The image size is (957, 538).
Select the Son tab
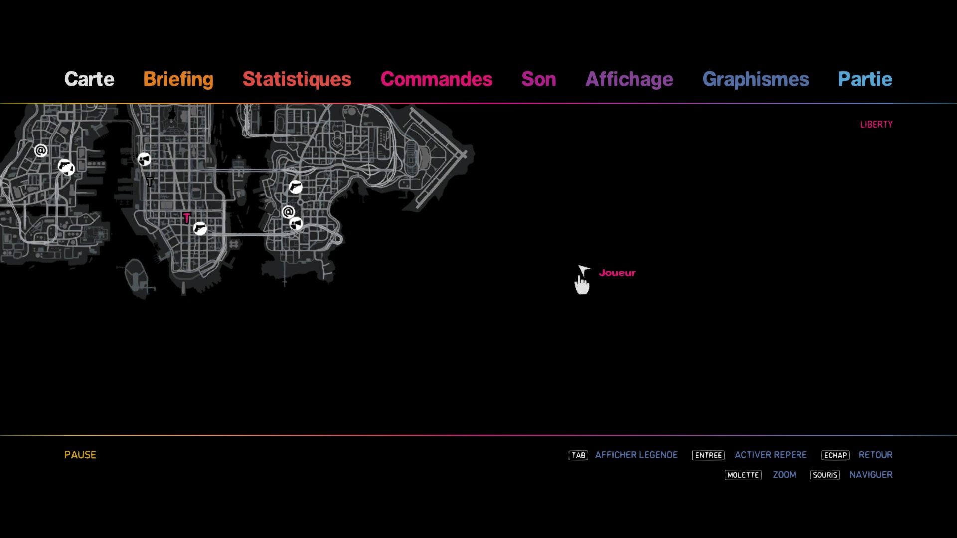coord(539,79)
